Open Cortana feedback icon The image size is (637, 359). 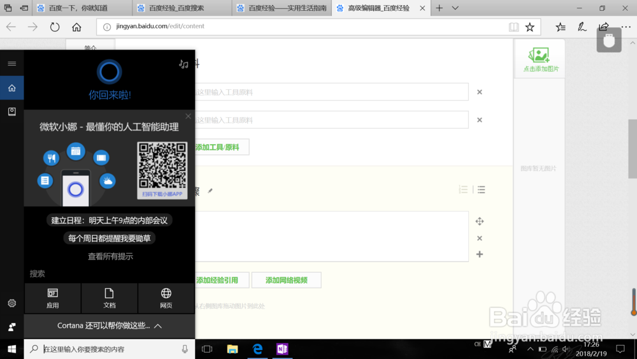coord(11,326)
